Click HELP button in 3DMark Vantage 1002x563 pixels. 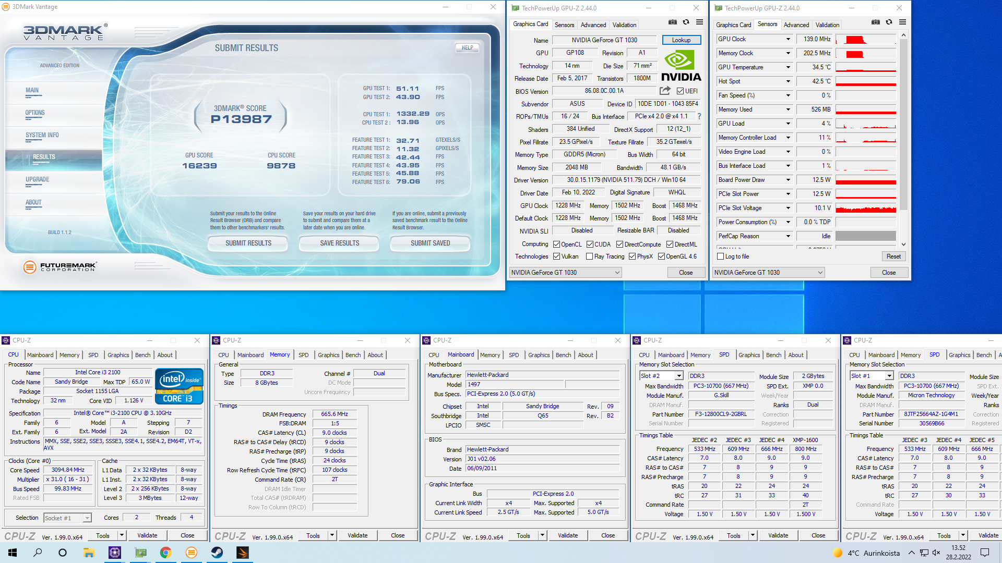(x=467, y=47)
